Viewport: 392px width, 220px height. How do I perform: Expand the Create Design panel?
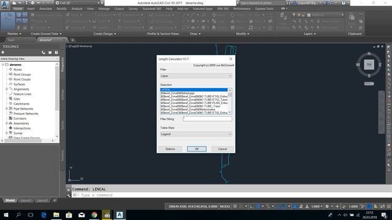coord(105,34)
